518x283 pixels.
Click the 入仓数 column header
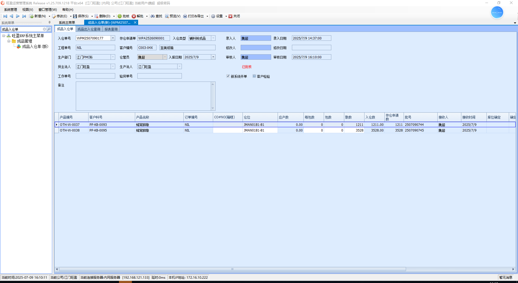coord(374,117)
